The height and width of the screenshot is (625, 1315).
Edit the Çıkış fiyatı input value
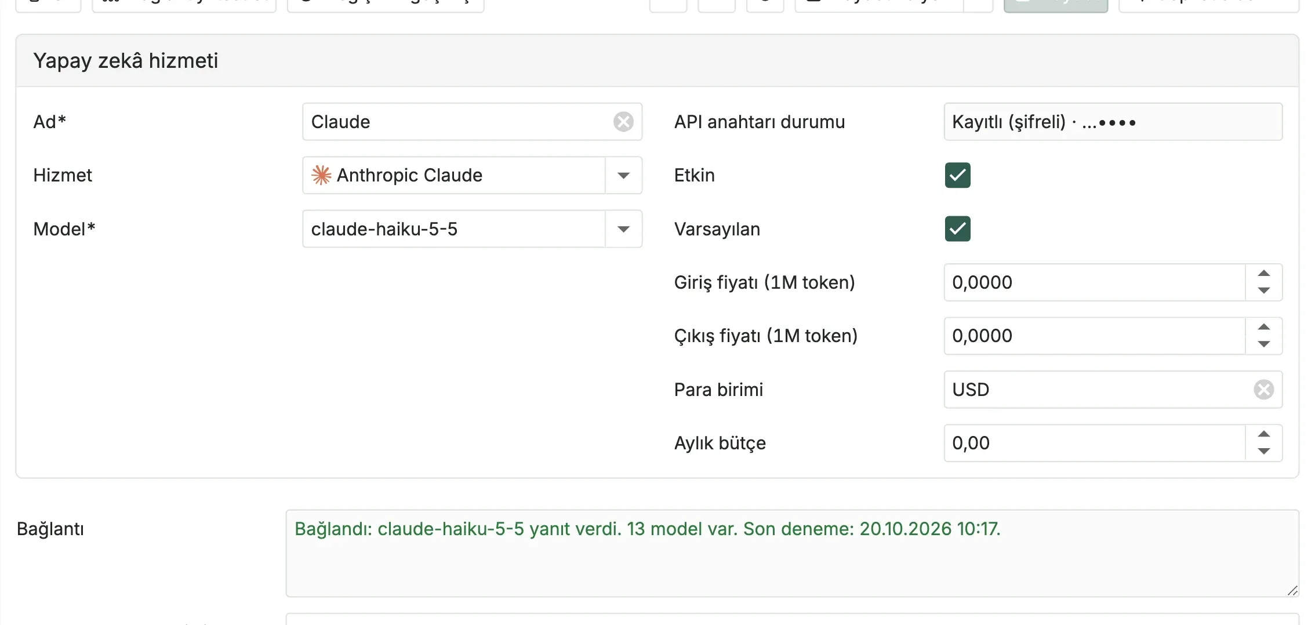pyautogui.click(x=1095, y=336)
